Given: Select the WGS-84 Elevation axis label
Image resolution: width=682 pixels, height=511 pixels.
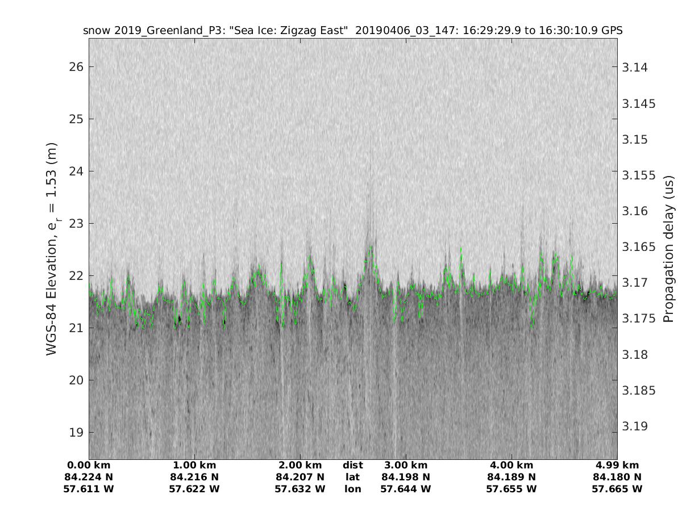Looking at the screenshot, I should tap(52, 249).
